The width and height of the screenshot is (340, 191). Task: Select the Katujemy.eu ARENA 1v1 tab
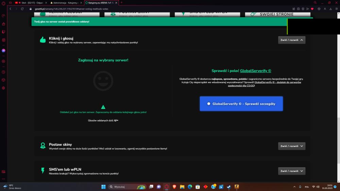[101, 3]
